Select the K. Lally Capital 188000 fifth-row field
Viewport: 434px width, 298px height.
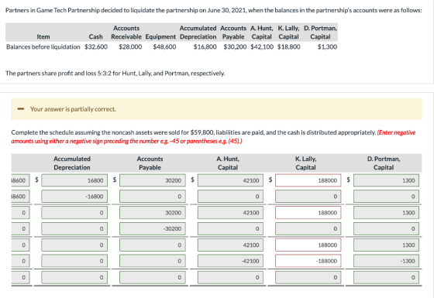[308, 245]
